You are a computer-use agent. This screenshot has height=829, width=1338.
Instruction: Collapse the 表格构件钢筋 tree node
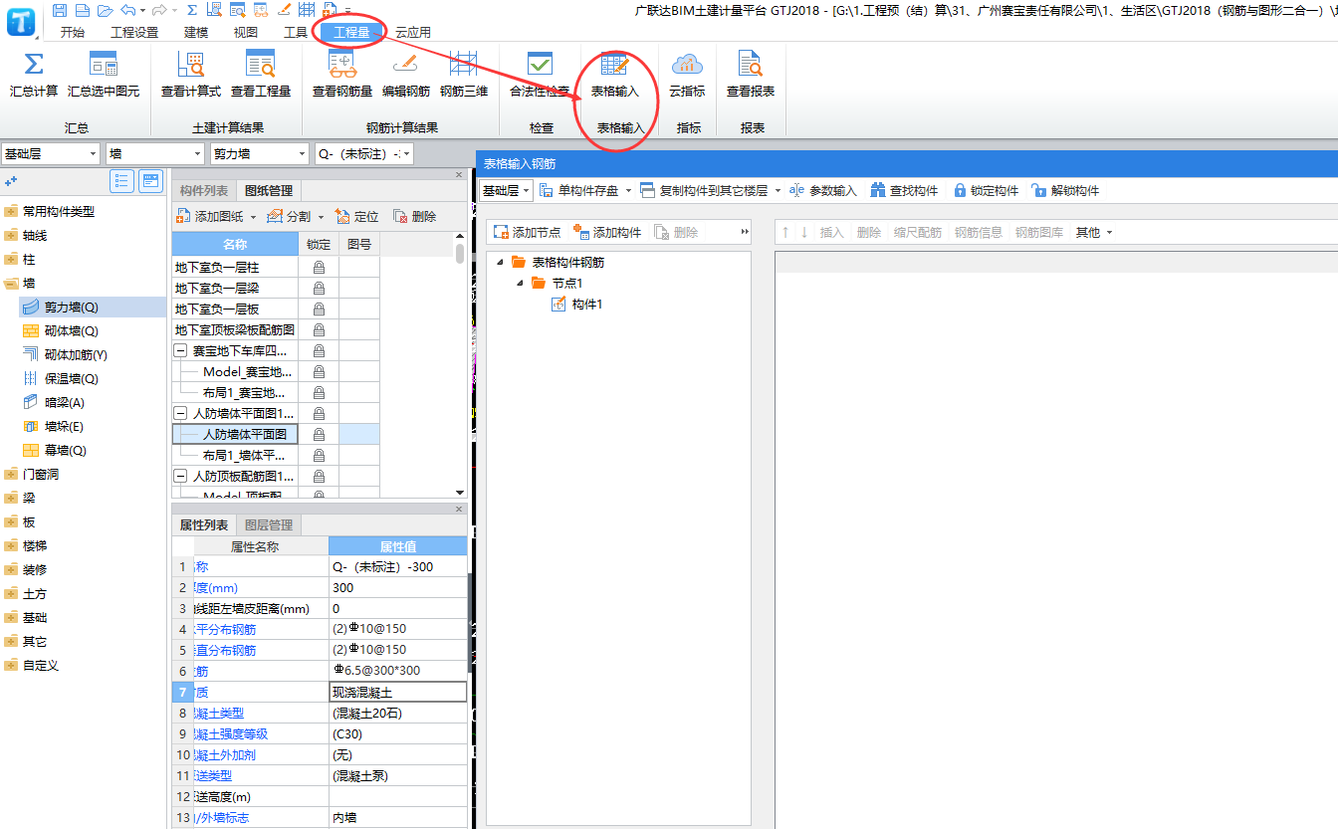point(500,263)
